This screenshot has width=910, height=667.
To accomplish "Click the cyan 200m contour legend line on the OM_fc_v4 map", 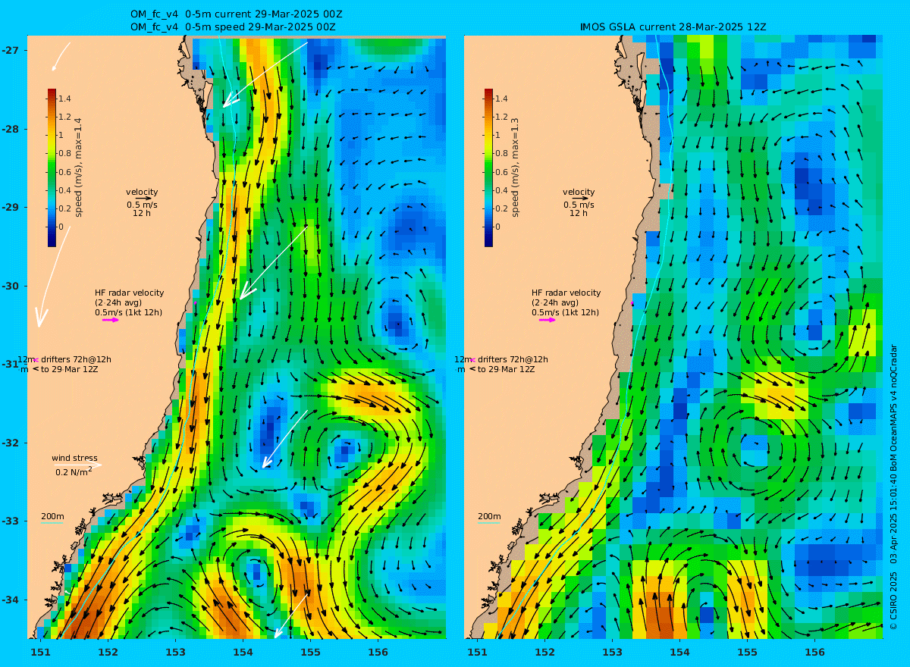I will pyautogui.click(x=52, y=523).
